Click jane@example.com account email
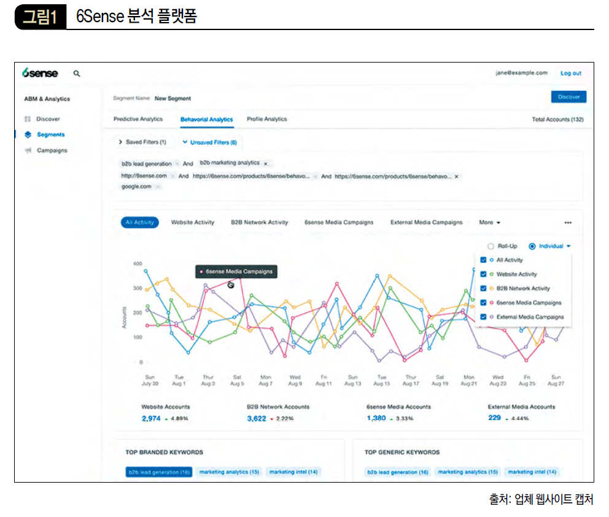Screen dimensions: 609x517 [x=522, y=72]
